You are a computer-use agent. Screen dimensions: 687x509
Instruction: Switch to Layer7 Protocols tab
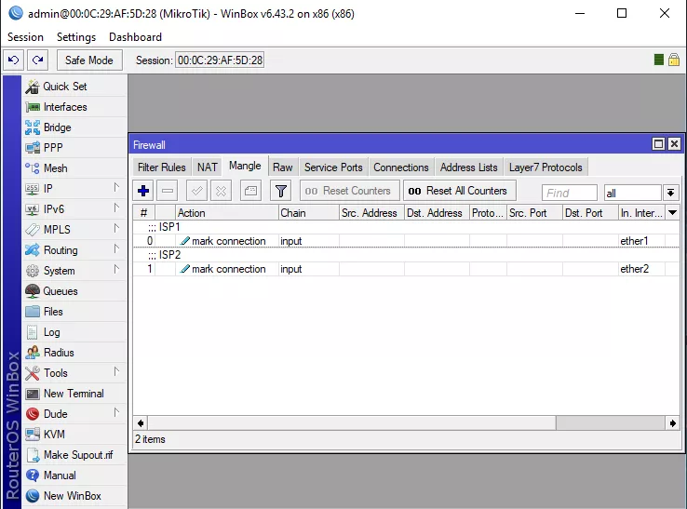[x=546, y=167]
